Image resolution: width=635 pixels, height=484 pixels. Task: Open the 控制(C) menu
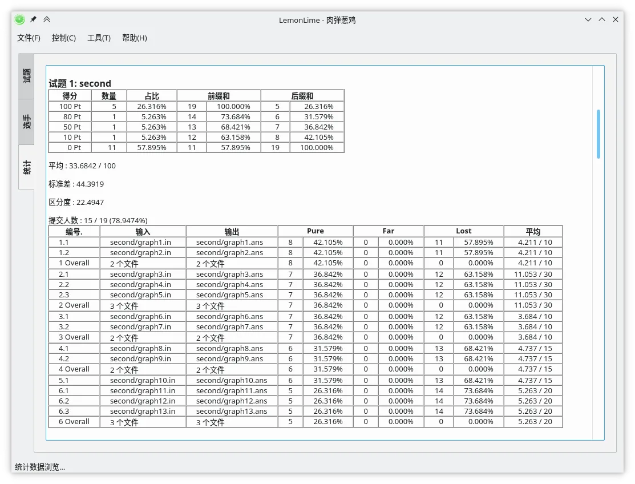(x=64, y=38)
